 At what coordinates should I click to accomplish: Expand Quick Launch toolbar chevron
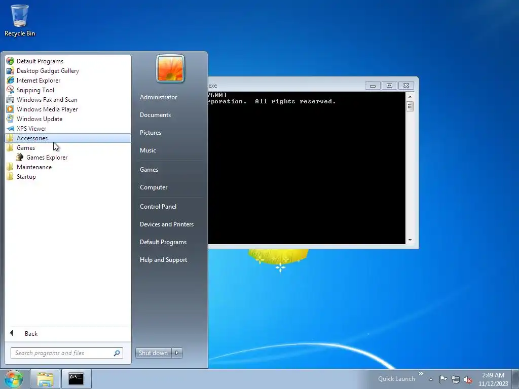pos(421,373)
